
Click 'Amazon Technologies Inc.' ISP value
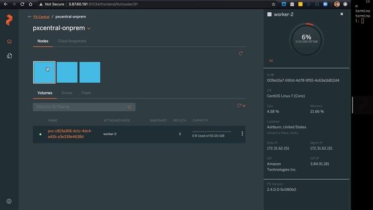[x=281, y=167]
